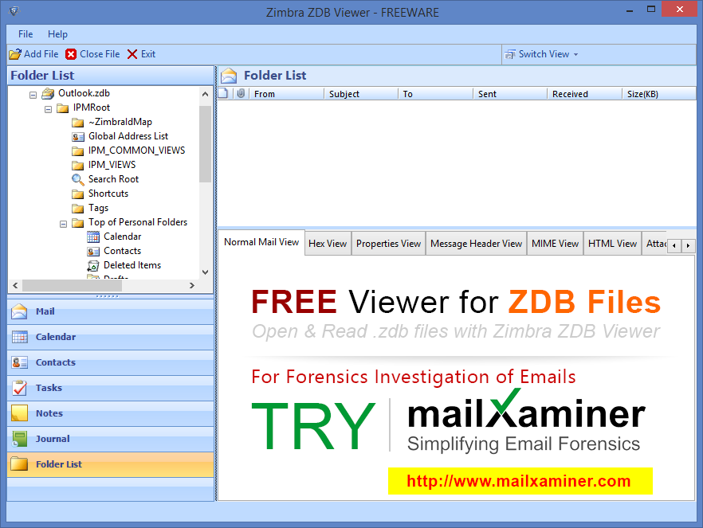Click the attachment paperclip column header
This screenshot has height=528, width=703.
[x=241, y=94]
